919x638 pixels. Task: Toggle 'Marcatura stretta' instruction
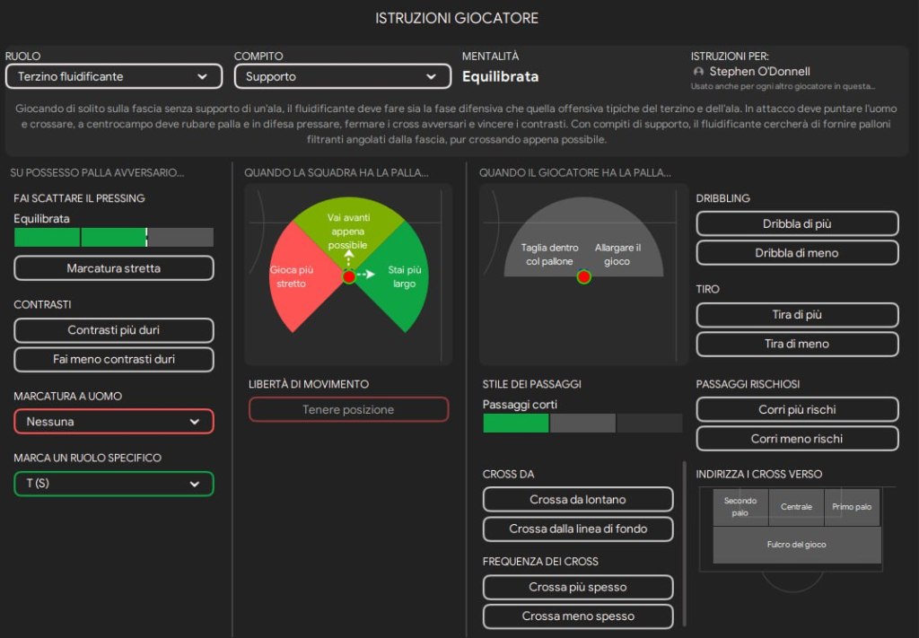click(x=114, y=268)
